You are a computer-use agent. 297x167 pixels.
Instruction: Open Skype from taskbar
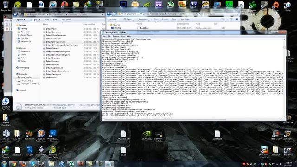pos(33,164)
